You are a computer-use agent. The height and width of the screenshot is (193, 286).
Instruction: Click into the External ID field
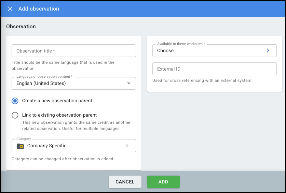214,69
